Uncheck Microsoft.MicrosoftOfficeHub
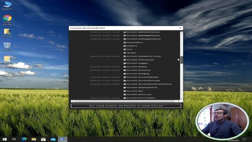This screenshot has width=252, height=142. (x=124, y=80)
